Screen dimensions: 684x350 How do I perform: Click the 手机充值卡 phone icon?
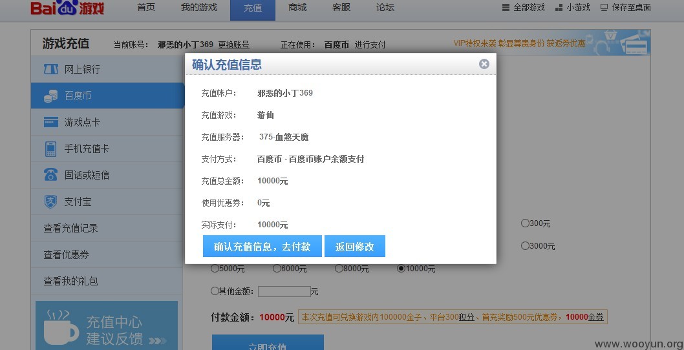coord(51,149)
